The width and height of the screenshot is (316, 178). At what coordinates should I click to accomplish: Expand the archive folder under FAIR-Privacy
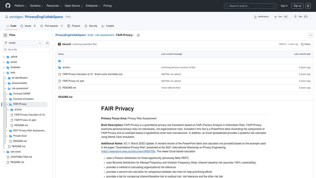point(8,109)
